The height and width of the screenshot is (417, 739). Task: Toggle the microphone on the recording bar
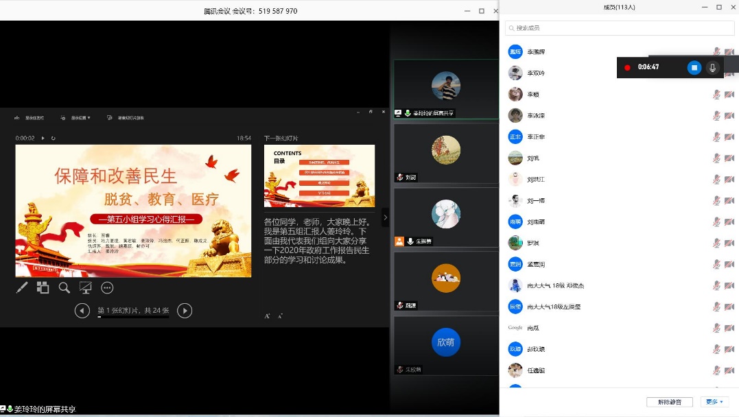point(713,67)
